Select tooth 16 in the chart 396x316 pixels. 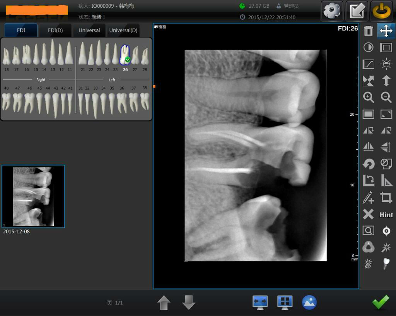[26, 55]
